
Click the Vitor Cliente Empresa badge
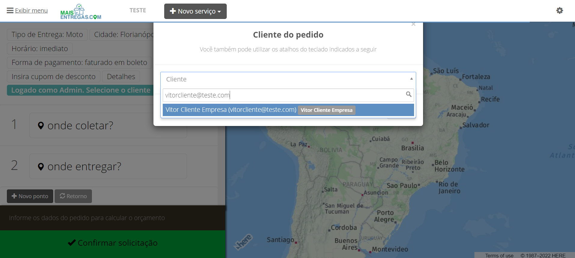point(327,110)
